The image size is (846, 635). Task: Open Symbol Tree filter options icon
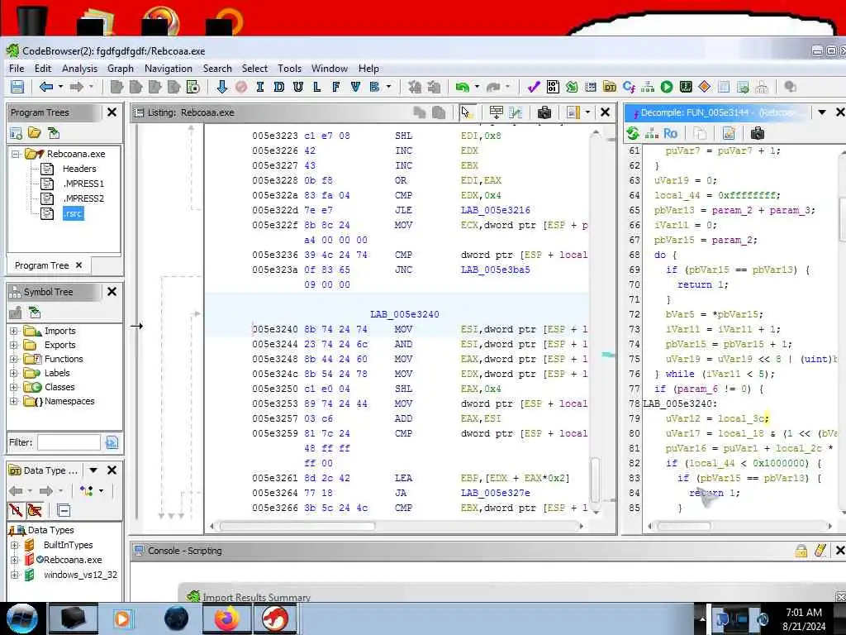(112, 443)
